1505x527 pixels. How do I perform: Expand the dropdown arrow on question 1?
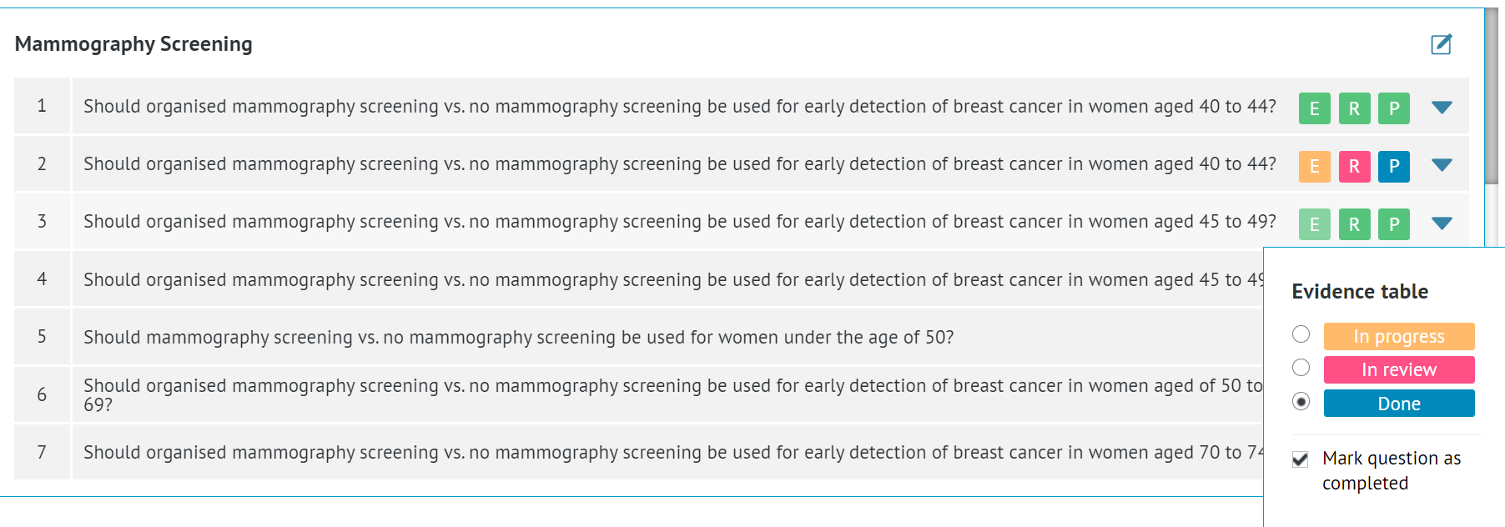[x=1442, y=108]
